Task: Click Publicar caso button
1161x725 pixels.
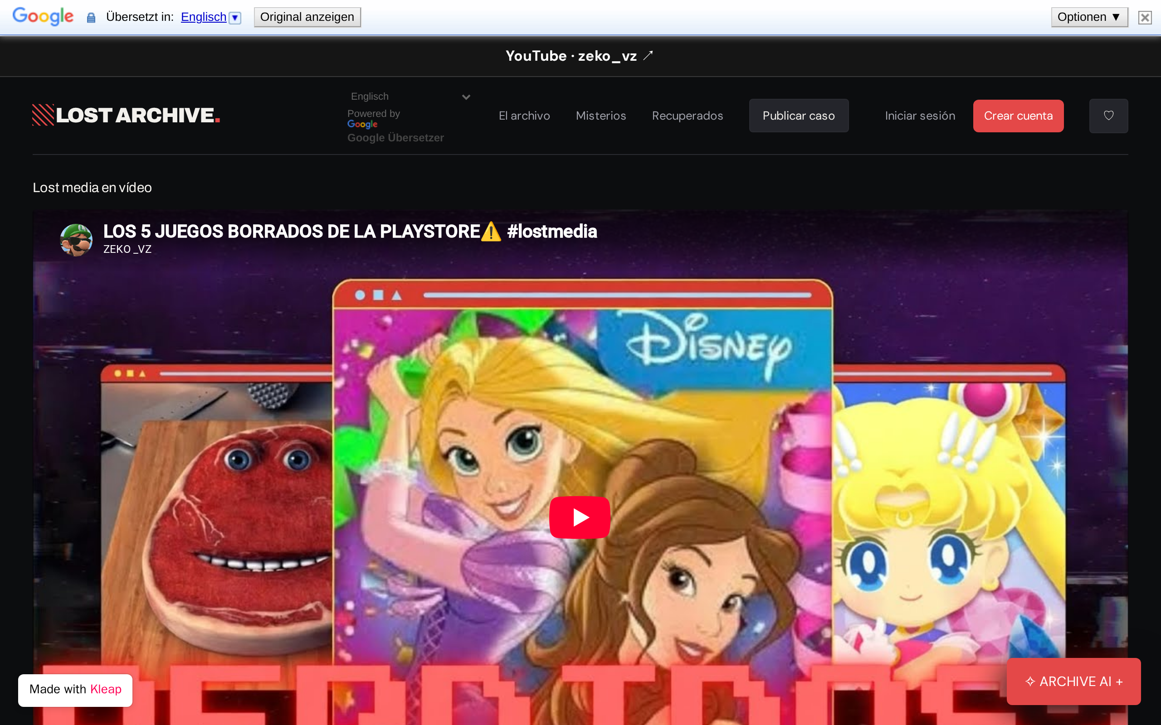Action: tap(798, 116)
